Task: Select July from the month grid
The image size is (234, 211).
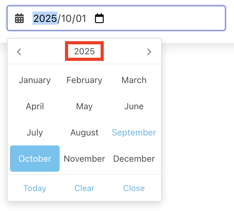Action: (35, 133)
